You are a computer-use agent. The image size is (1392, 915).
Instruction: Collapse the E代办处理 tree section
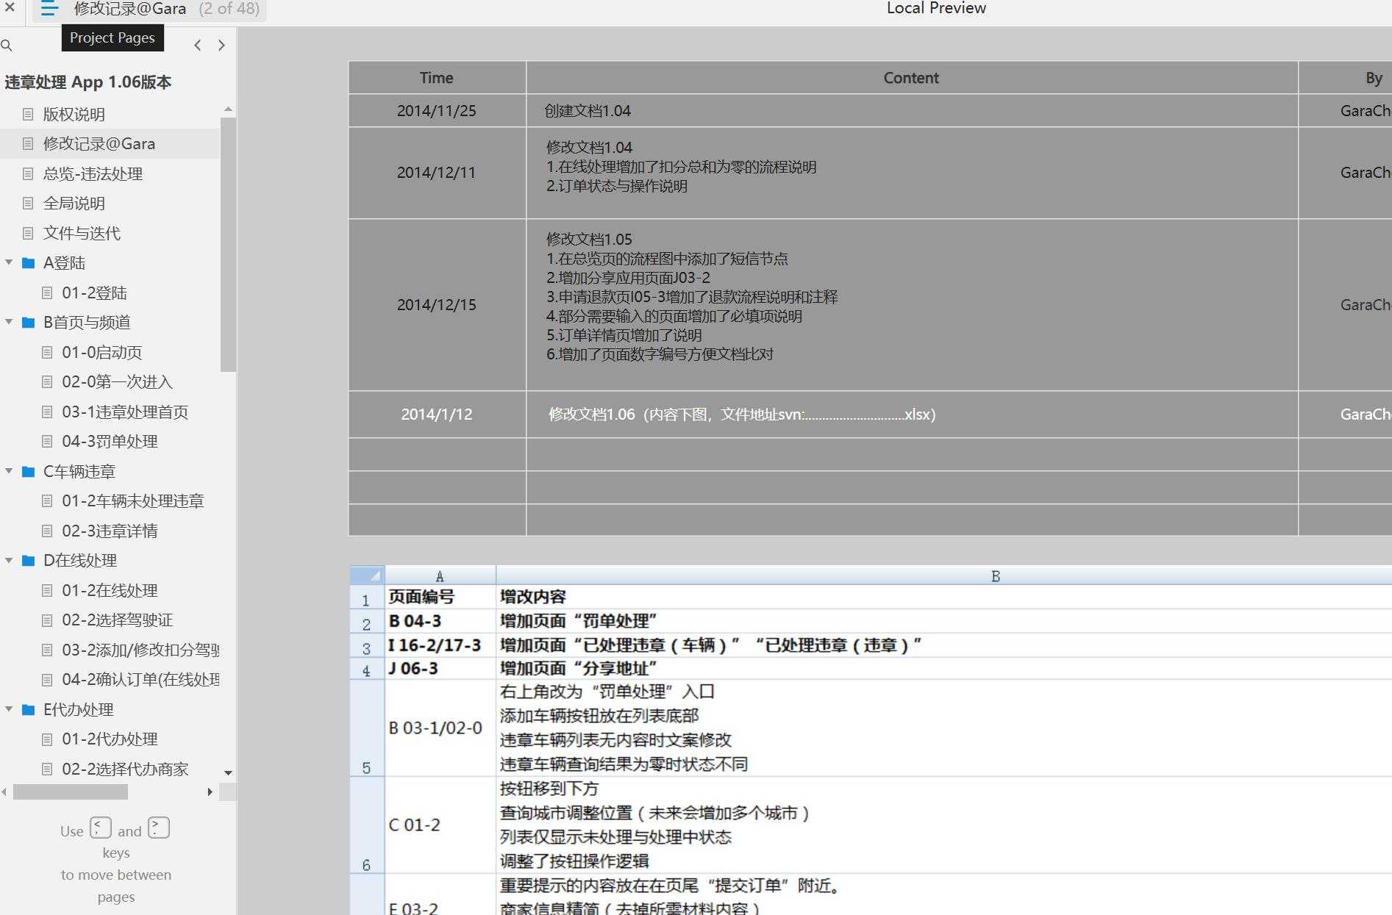point(8,709)
